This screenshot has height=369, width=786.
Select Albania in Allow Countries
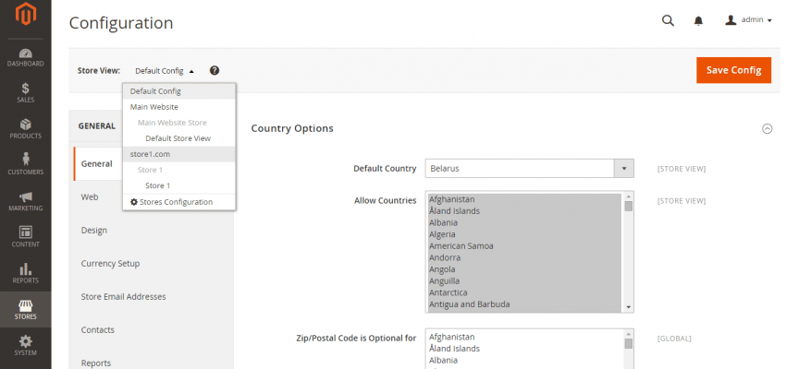click(524, 222)
